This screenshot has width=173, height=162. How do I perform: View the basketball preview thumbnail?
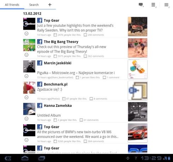point(138,48)
